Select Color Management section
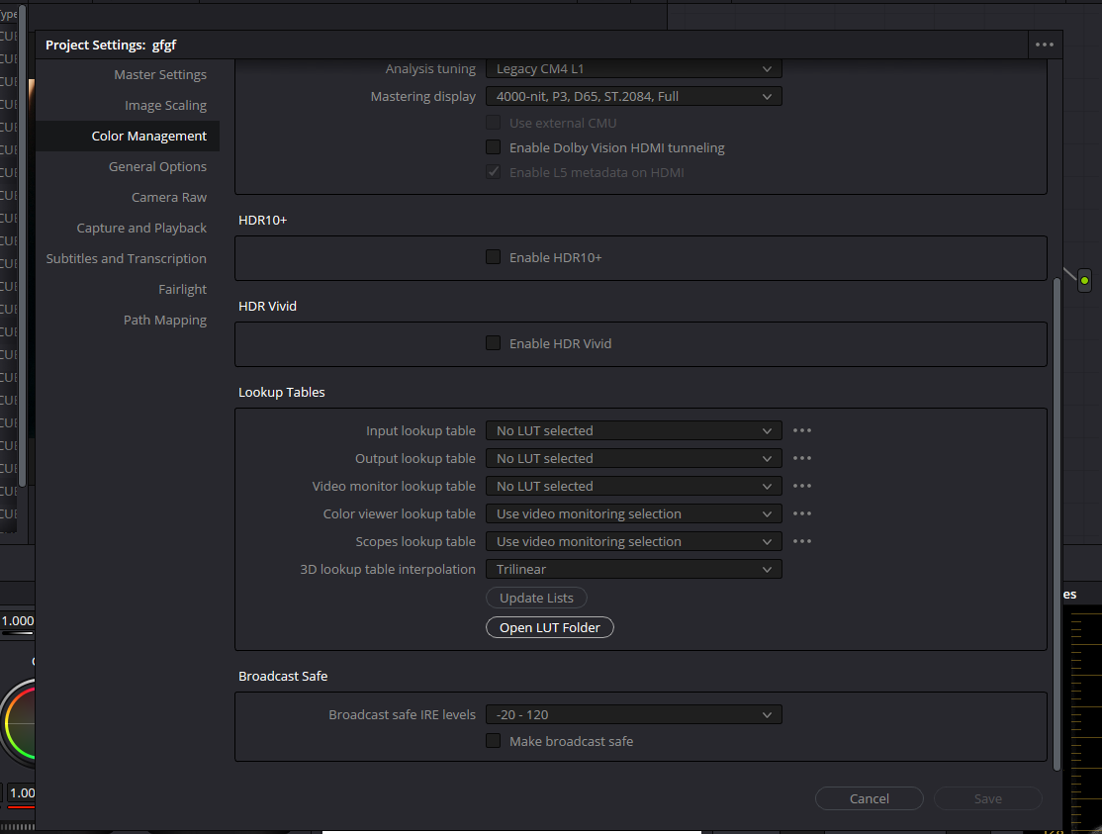This screenshot has height=834, width=1102. click(x=128, y=136)
